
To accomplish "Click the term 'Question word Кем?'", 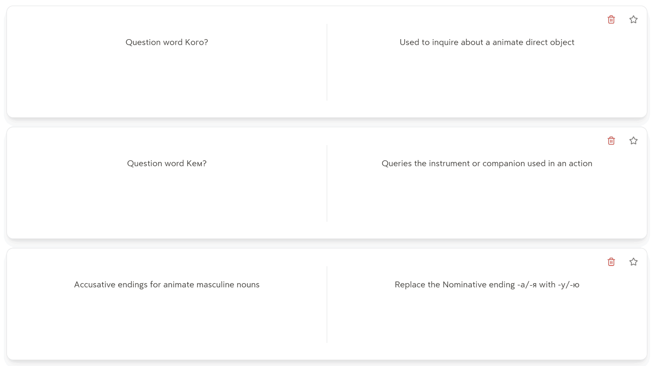I will point(167,163).
